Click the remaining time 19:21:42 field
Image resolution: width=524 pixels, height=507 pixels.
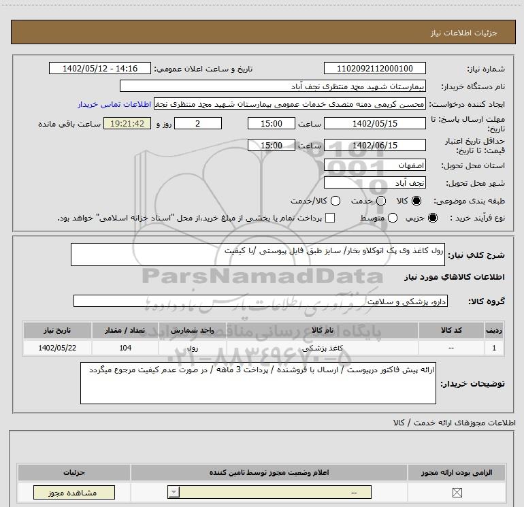[x=127, y=123]
